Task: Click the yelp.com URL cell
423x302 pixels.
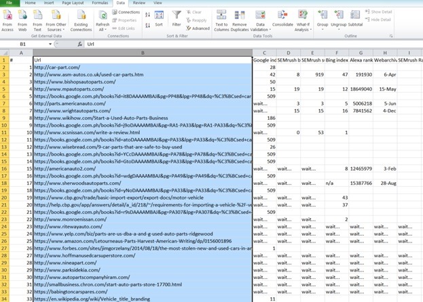Action: pyautogui.click(x=143, y=234)
